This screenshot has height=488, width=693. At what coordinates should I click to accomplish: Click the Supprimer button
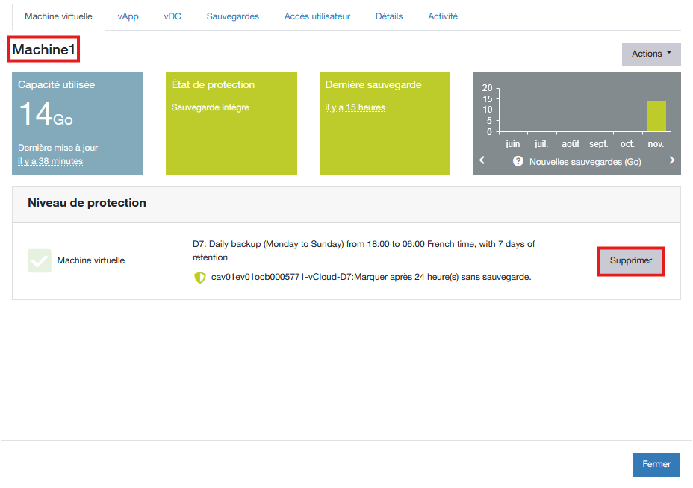(631, 261)
